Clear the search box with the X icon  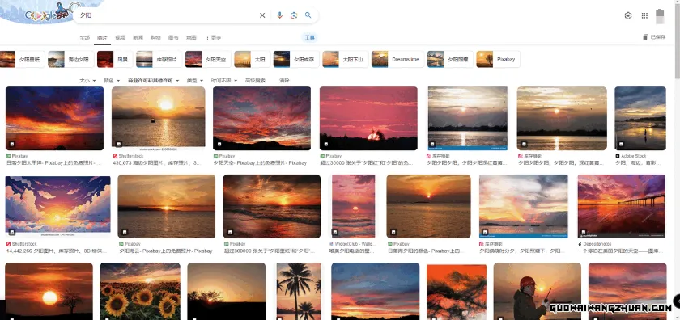[262, 15]
